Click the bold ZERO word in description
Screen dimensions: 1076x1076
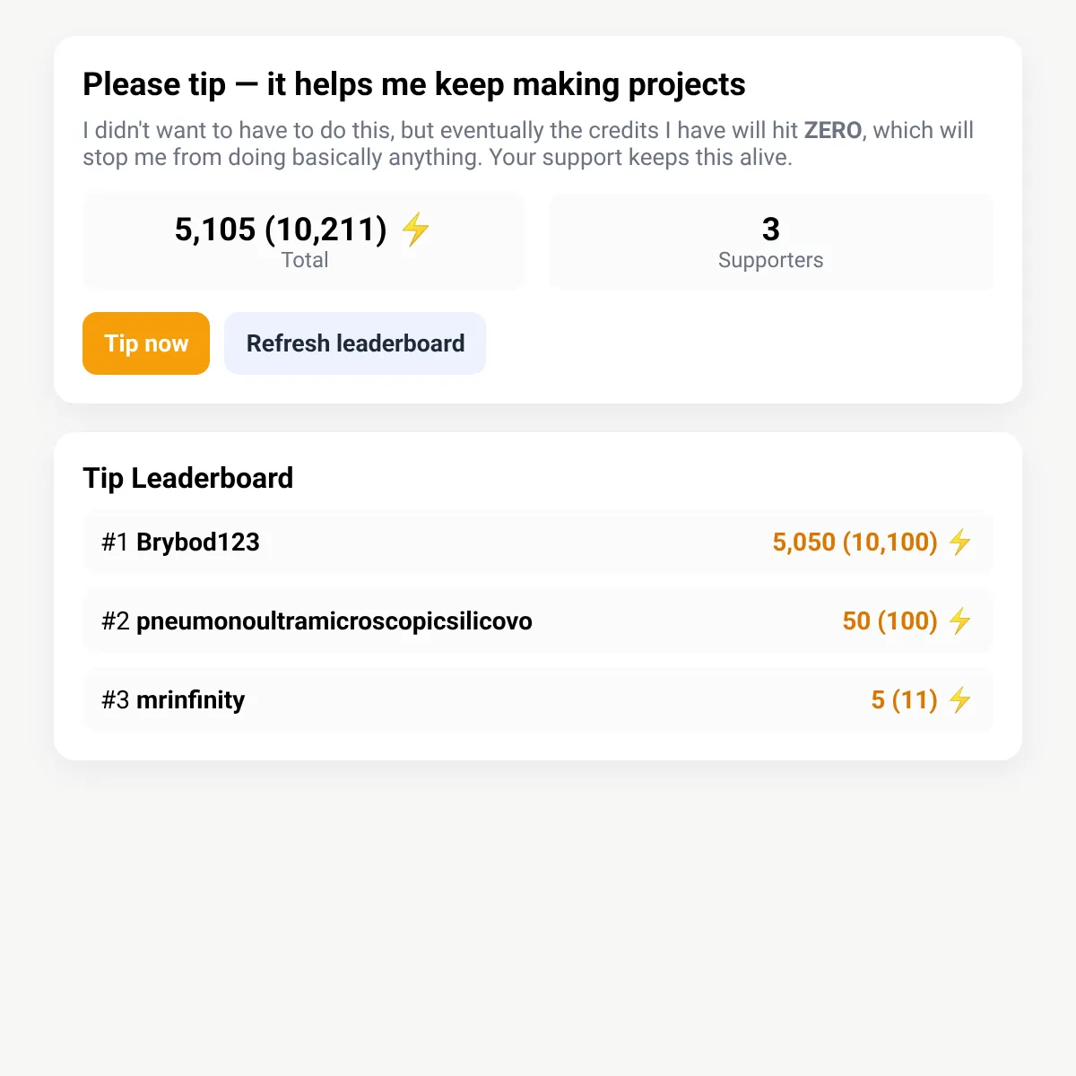point(833,130)
